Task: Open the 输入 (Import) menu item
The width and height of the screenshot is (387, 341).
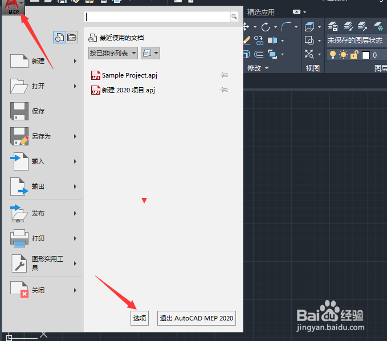Action: (43, 161)
